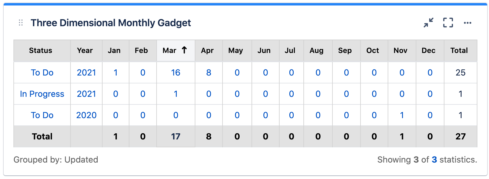Grab the gadget drag handle dots
The image size is (489, 179).
[x=20, y=23]
